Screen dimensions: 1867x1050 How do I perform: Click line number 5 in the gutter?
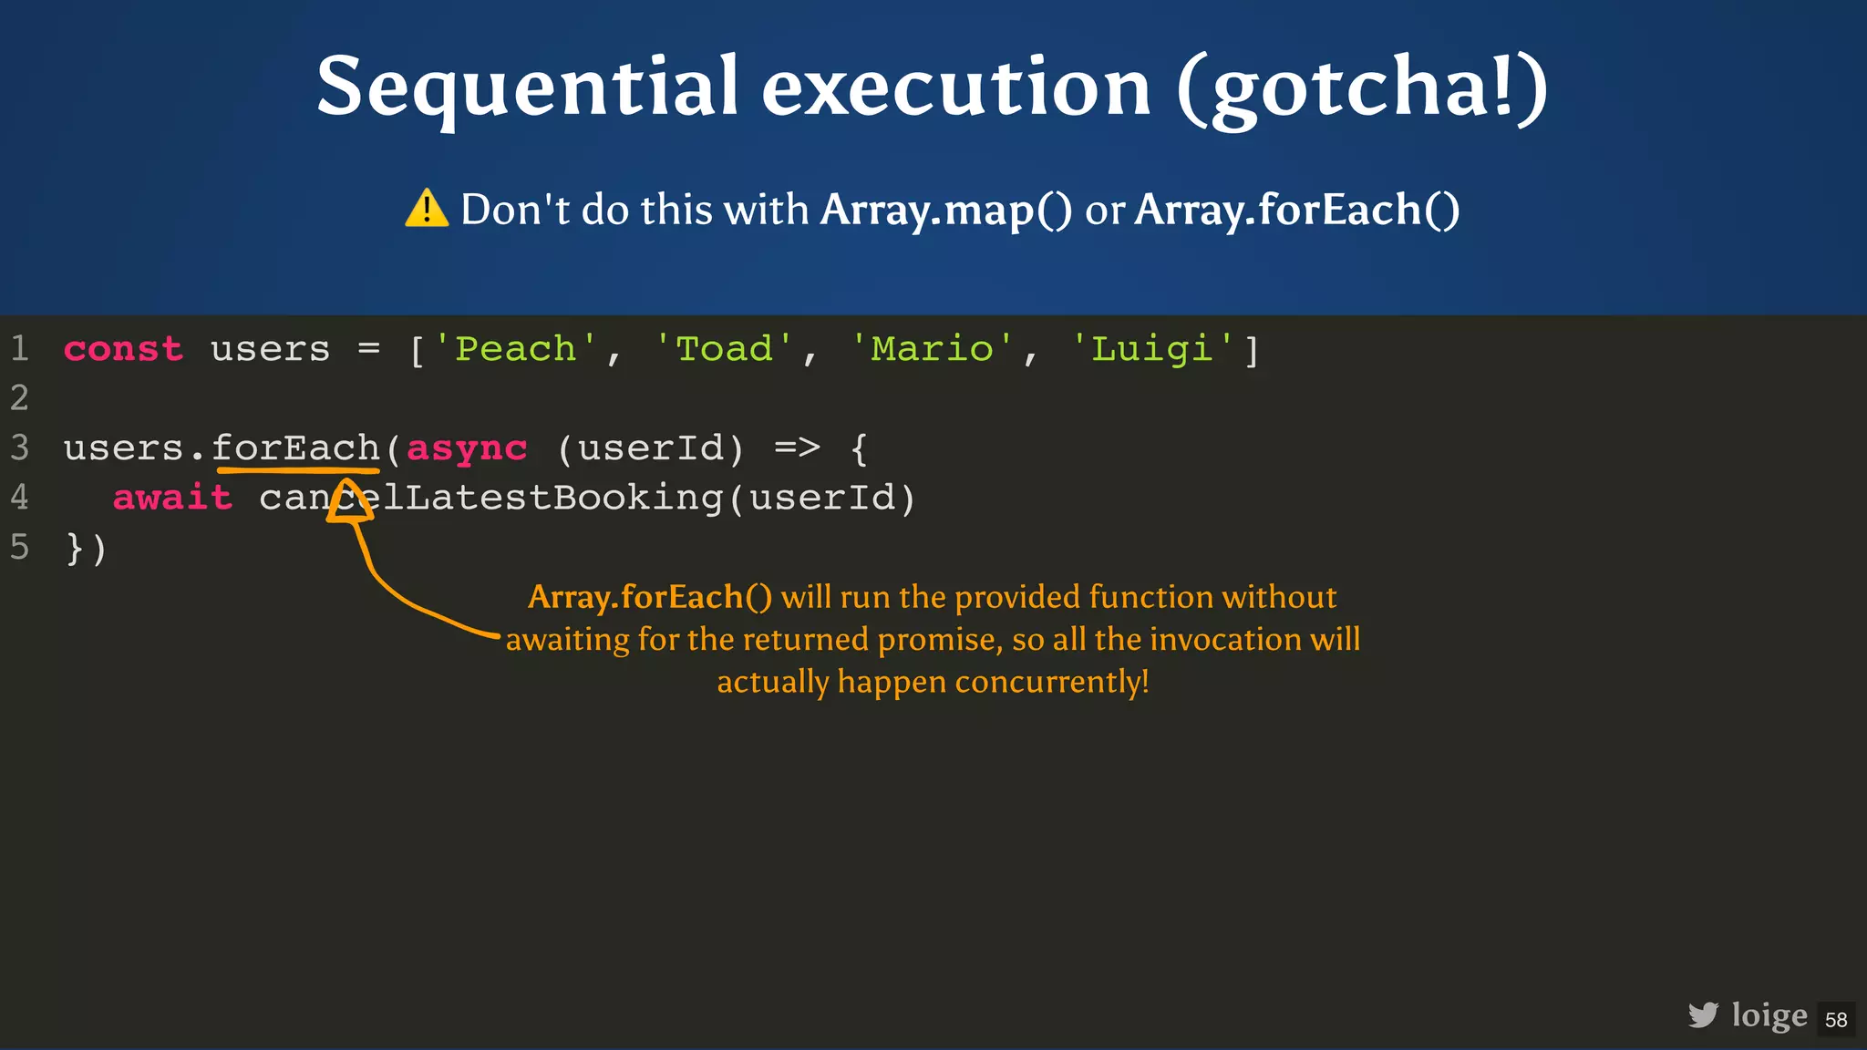20,548
